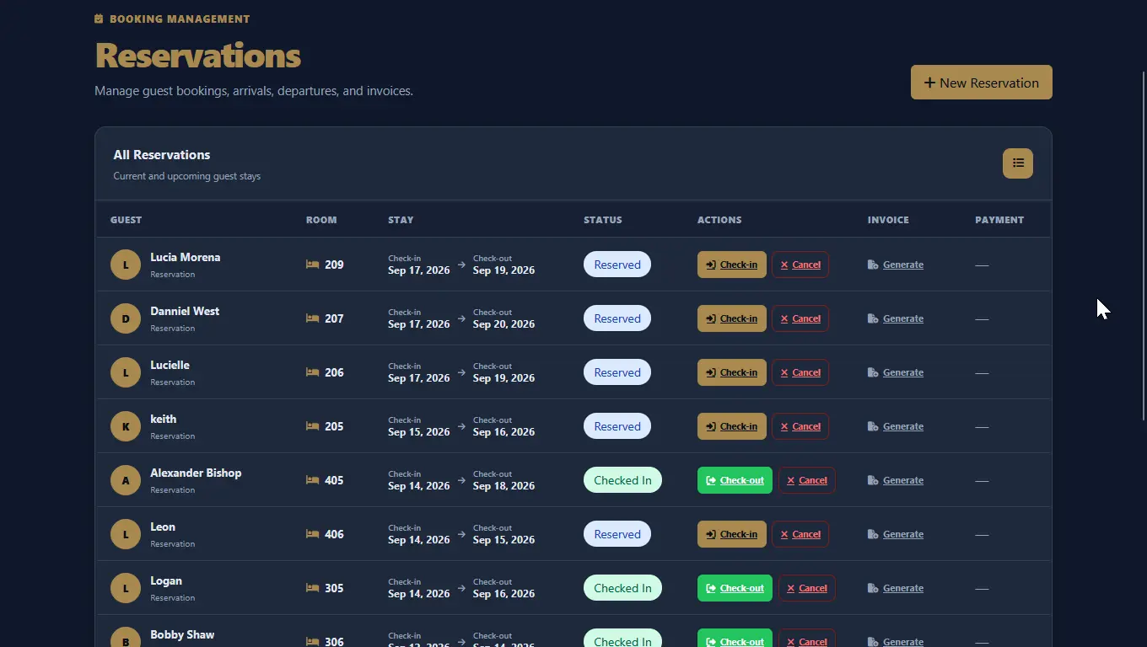The image size is (1147, 647).
Task: Create a New Reservation
Action: 981,83
